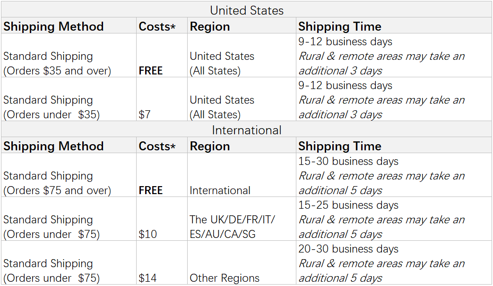Click the $14 shipping cost cell
The width and height of the screenshot is (493, 286).
pos(147,278)
